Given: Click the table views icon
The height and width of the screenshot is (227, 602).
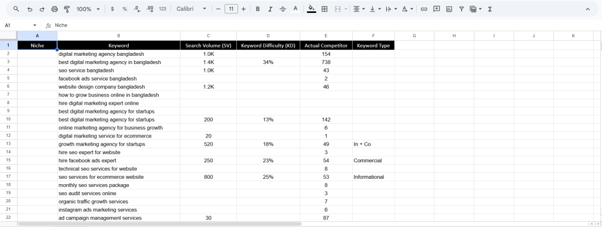Looking at the screenshot, I should 473,9.
